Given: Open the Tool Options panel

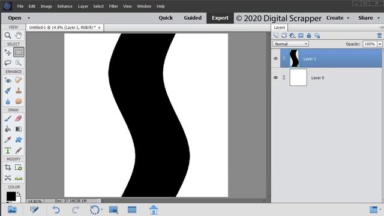Looking at the screenshot, I should [34, 209].
